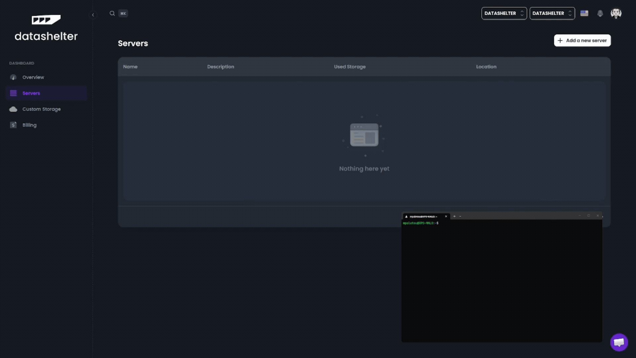The image size is (636, 358).
Task: Change language via the flag icon
Action: [x=584, y=13]
